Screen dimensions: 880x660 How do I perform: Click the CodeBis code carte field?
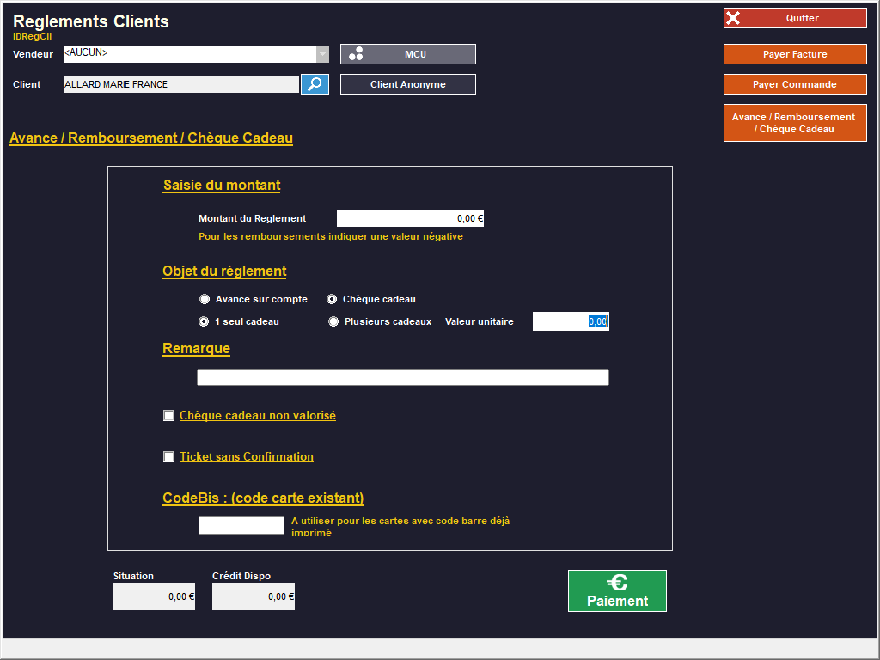pos(241,525)
